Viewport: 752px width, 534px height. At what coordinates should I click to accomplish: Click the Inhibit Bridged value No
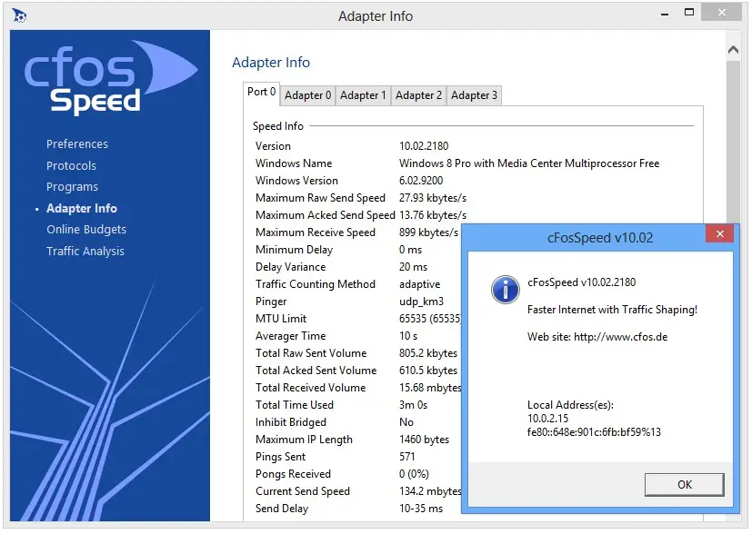pyautogui.click(x=406, y=422)
